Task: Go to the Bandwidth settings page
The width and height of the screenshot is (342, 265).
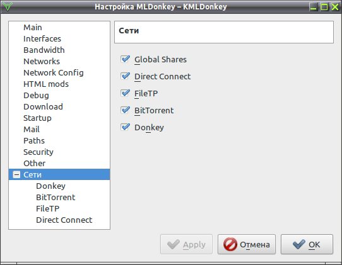Action: pyautogui.click(x=44, y=50)
